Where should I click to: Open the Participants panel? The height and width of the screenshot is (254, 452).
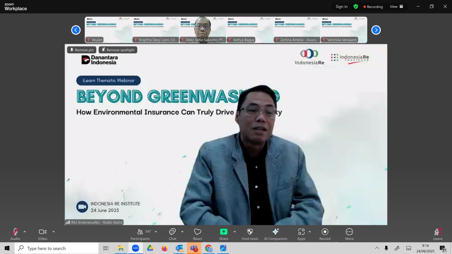(140, 234)
